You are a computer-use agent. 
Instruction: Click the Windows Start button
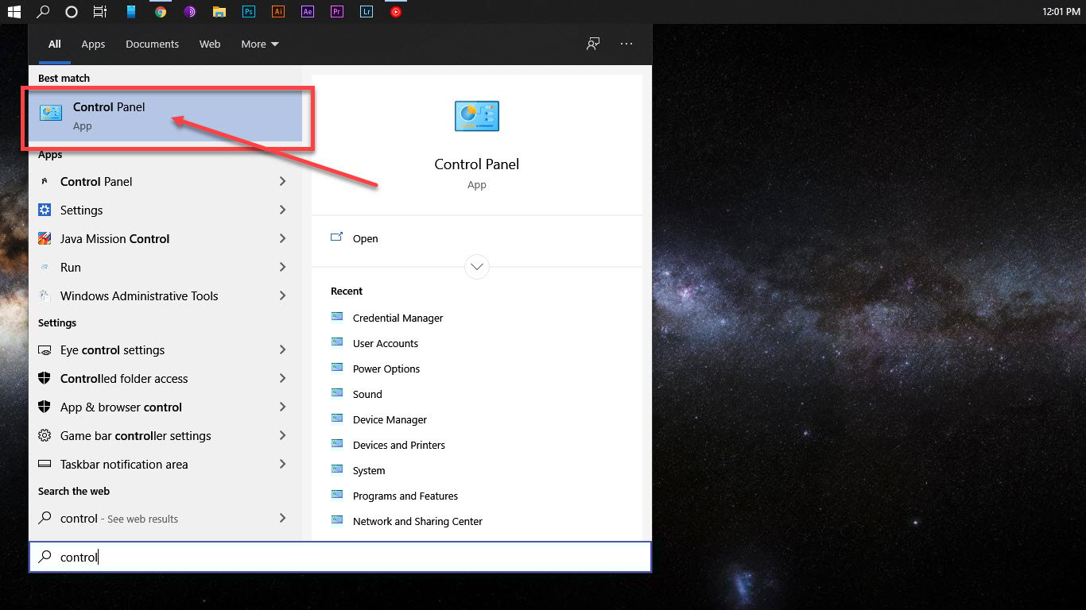pyautogui.click(x=14, y=11)
